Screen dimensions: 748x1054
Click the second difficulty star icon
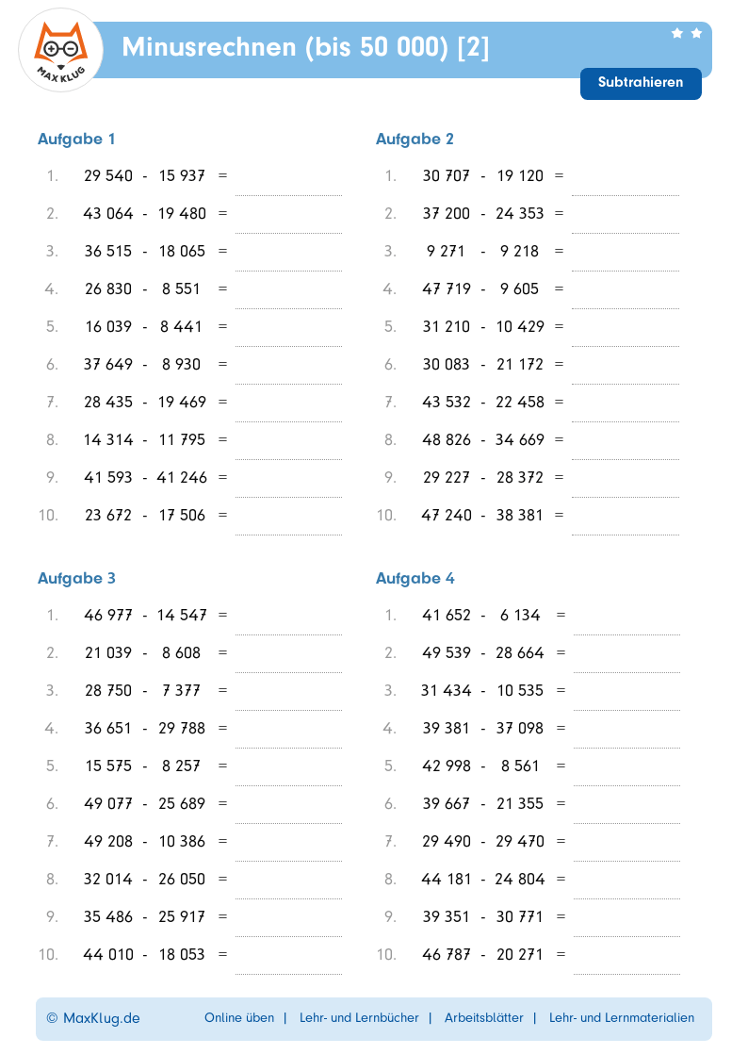point(696,33)
